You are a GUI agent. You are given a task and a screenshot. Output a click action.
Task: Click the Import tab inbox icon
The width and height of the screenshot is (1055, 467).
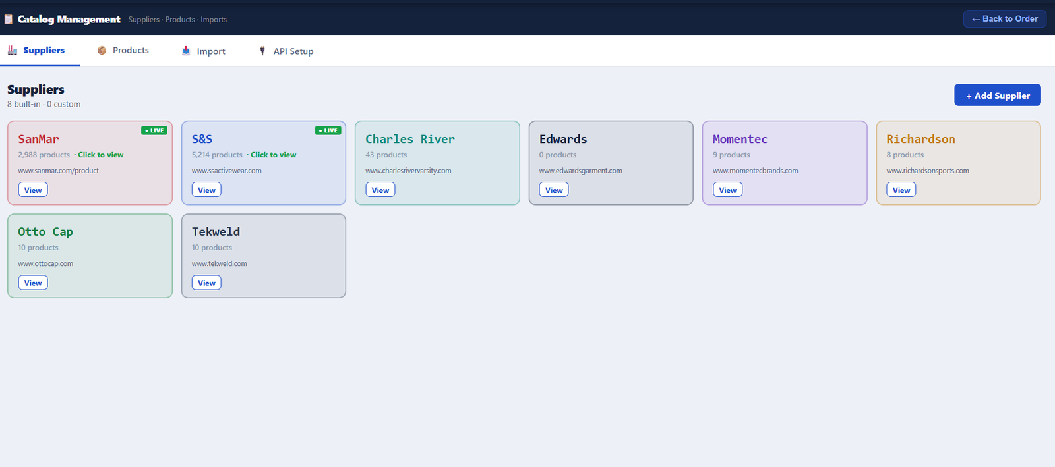pyautogui.click(x=186, y=51)
